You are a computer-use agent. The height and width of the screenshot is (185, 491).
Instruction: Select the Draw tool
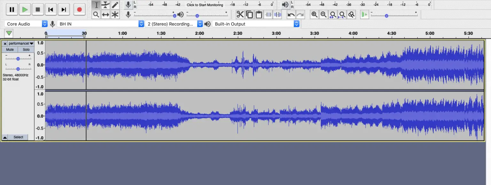(x=114, y=4)
